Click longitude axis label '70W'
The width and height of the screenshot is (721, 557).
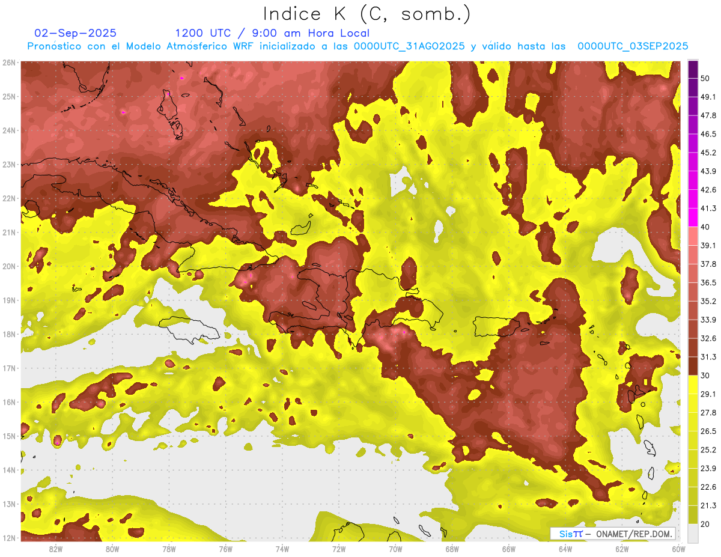click(x=395, y=549)
